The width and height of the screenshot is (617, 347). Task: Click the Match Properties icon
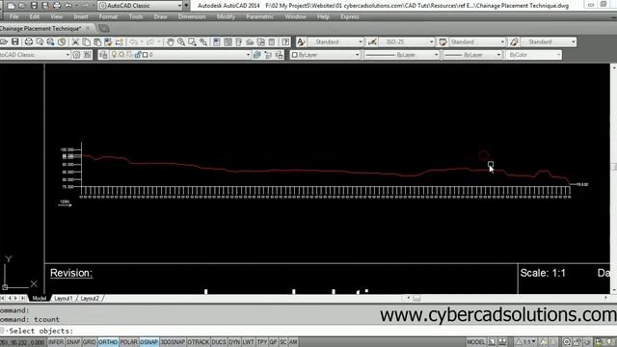click(x=108, y=41)
